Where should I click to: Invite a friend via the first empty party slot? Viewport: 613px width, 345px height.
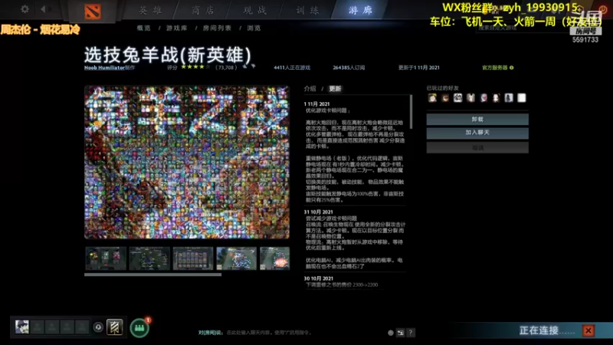click(x=38, y=327)
